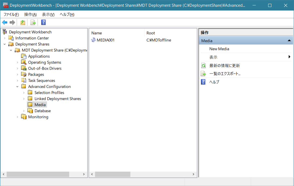Viewport: 294px width, 186px height.
Task: Expand the Information Center node
Action: point(5,38)
